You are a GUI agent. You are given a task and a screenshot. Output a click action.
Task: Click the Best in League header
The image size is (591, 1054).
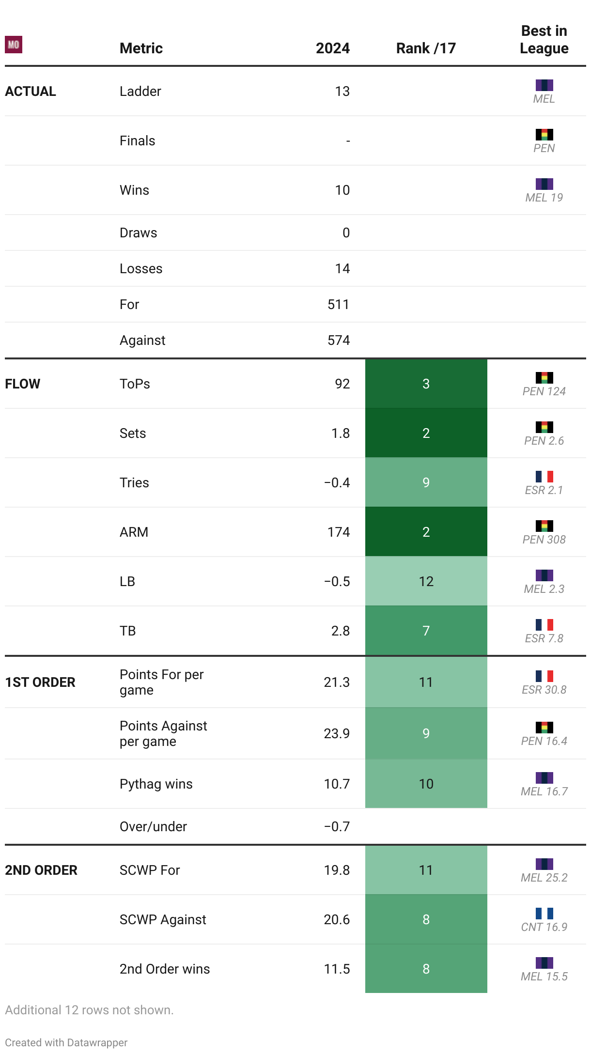(544, 39)
